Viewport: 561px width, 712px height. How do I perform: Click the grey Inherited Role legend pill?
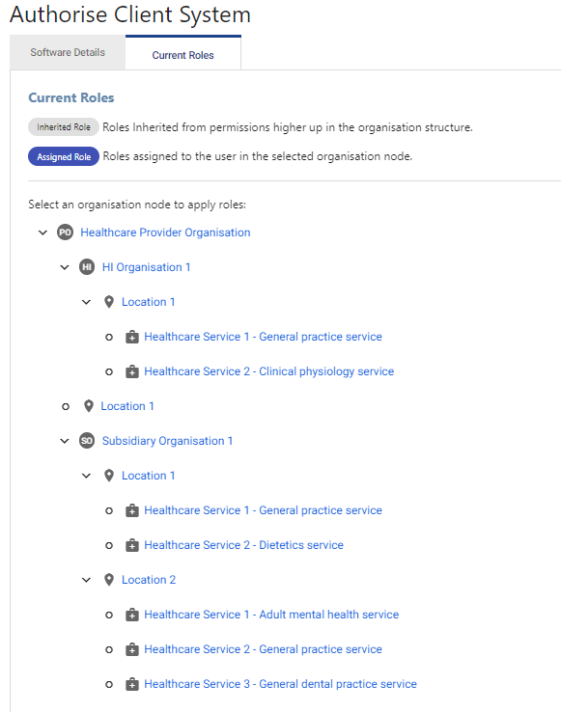(64, 127)
